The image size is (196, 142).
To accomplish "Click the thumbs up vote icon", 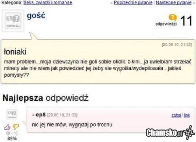I will tap(7, 127).
